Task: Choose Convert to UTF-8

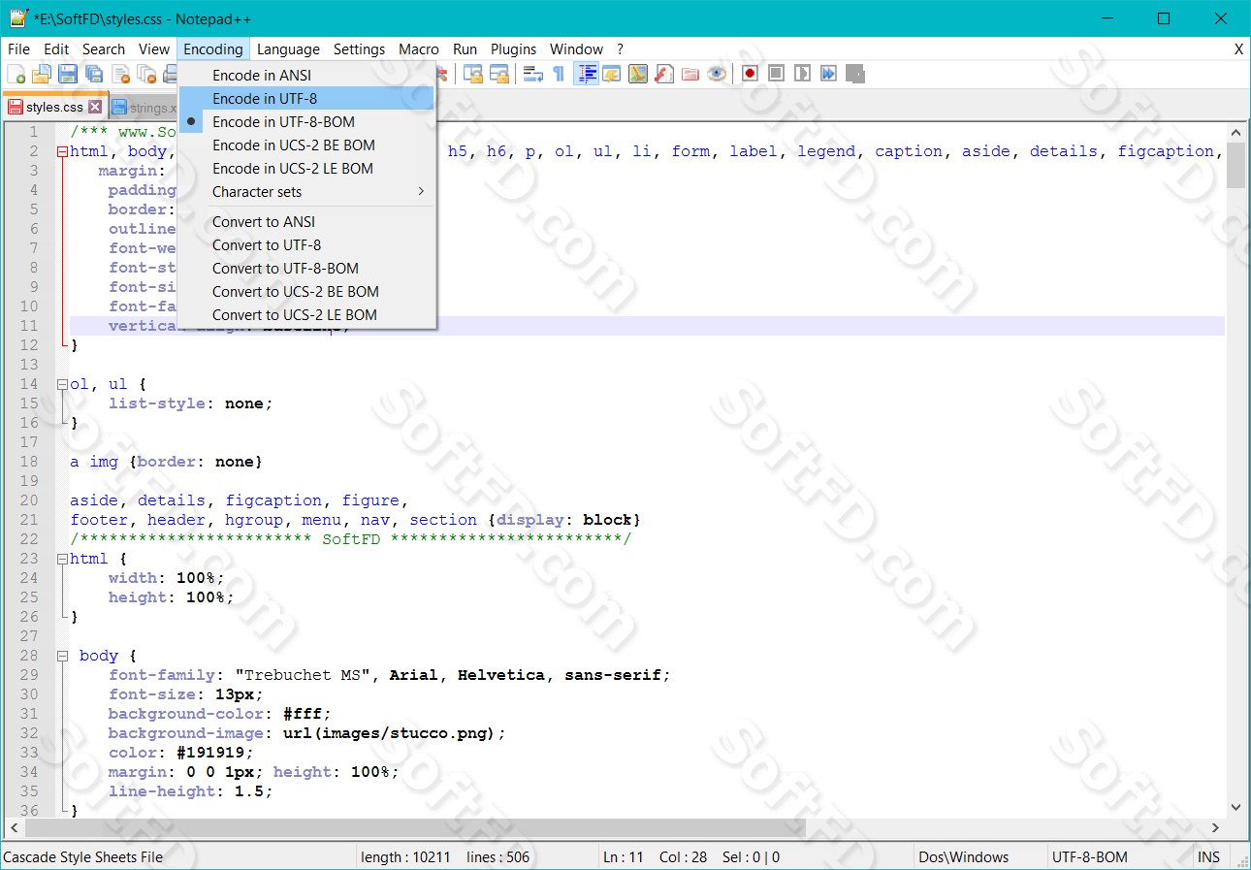Action: click(x=307, y=244)
